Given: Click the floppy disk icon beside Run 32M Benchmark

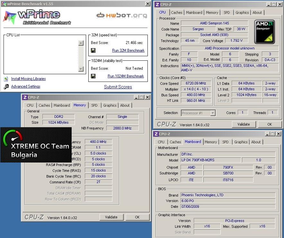Looking at the screenshot, I should pyautogui.click(x=93, y=50).
